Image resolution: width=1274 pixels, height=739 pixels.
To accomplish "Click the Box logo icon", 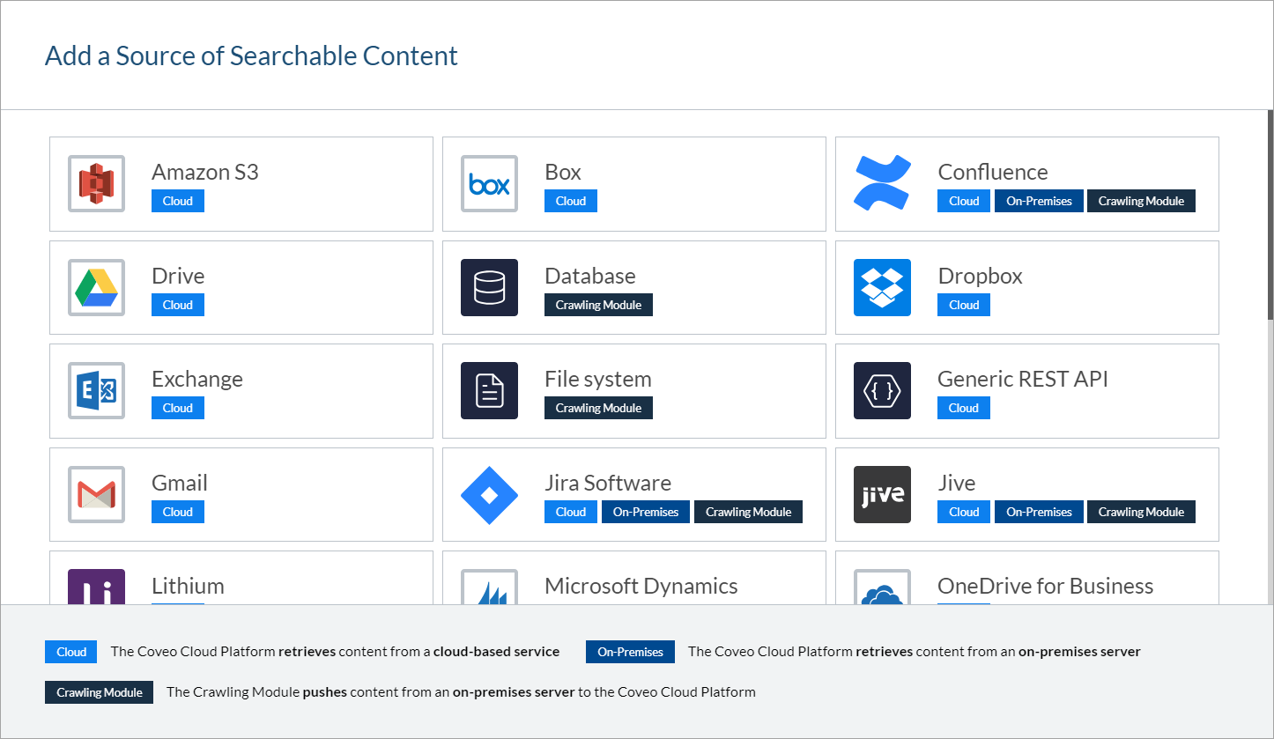I will [x=489, y=183].
